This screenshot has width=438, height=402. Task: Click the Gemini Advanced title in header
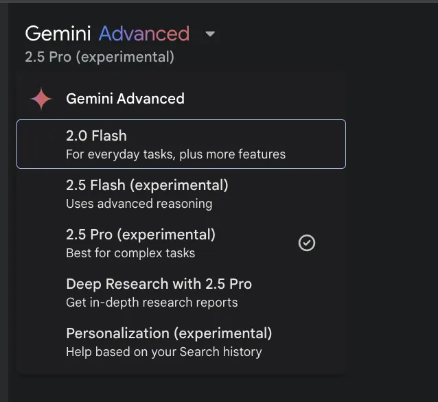click(108, 34)
